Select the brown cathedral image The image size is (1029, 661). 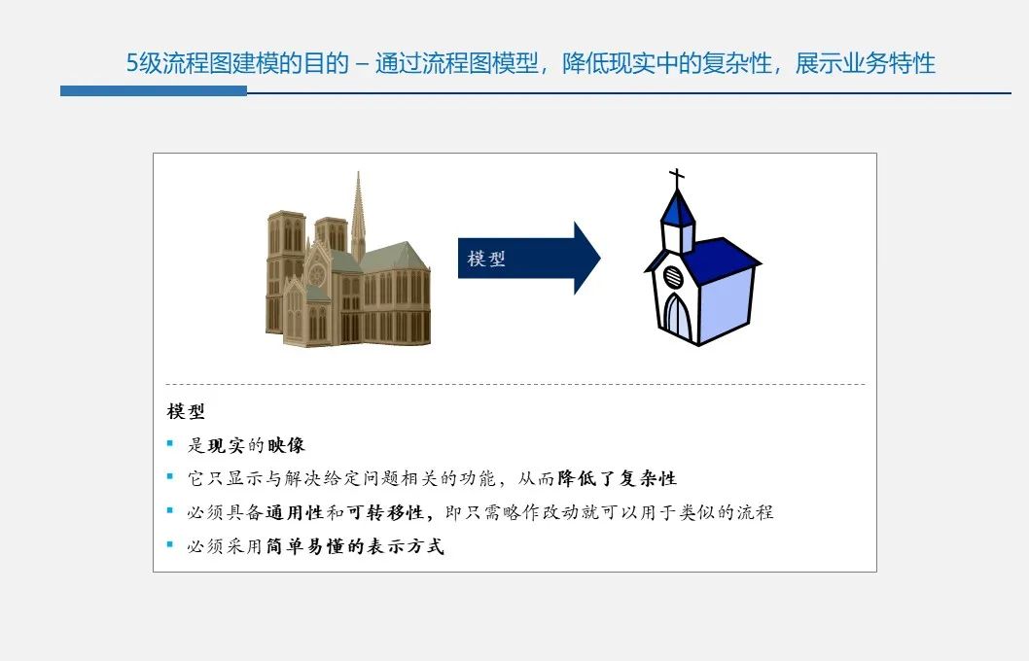[348, 260]
